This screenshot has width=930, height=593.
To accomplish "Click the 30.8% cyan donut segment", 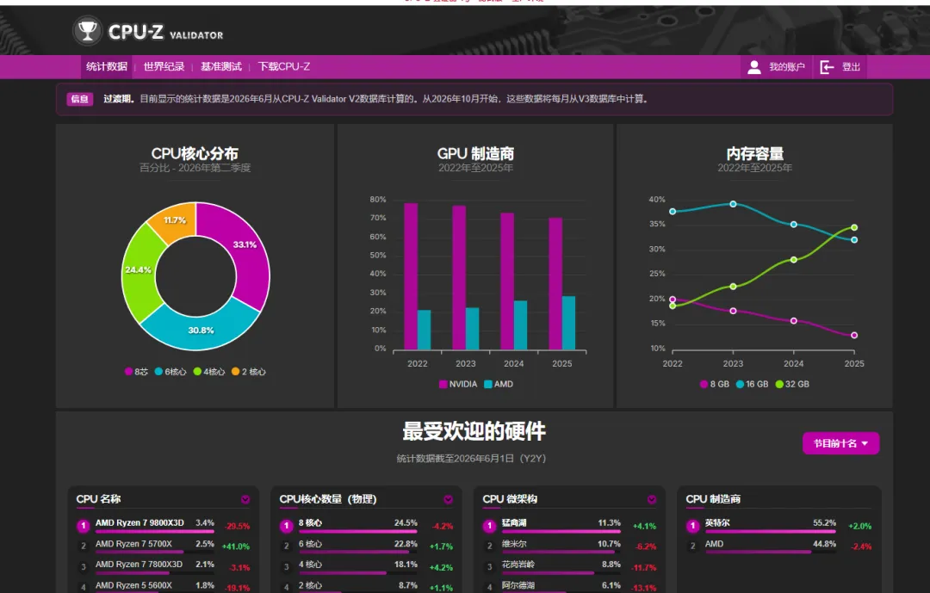I will click(x=201, y=330).
